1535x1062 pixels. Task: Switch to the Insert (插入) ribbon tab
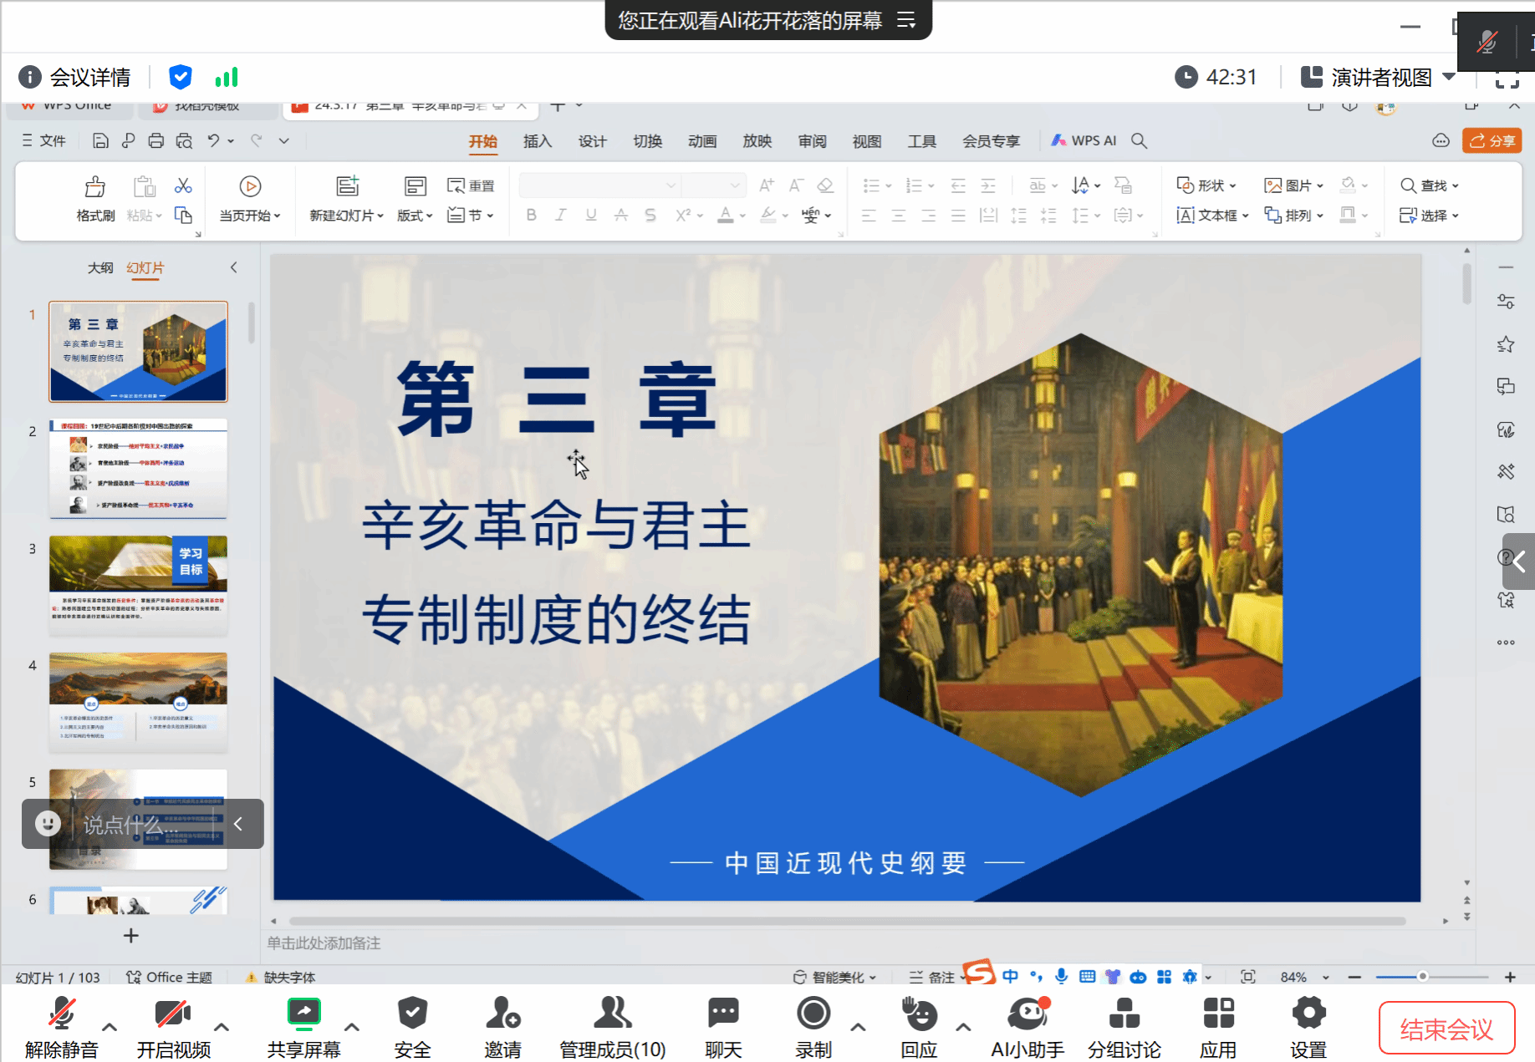(537, 141)
